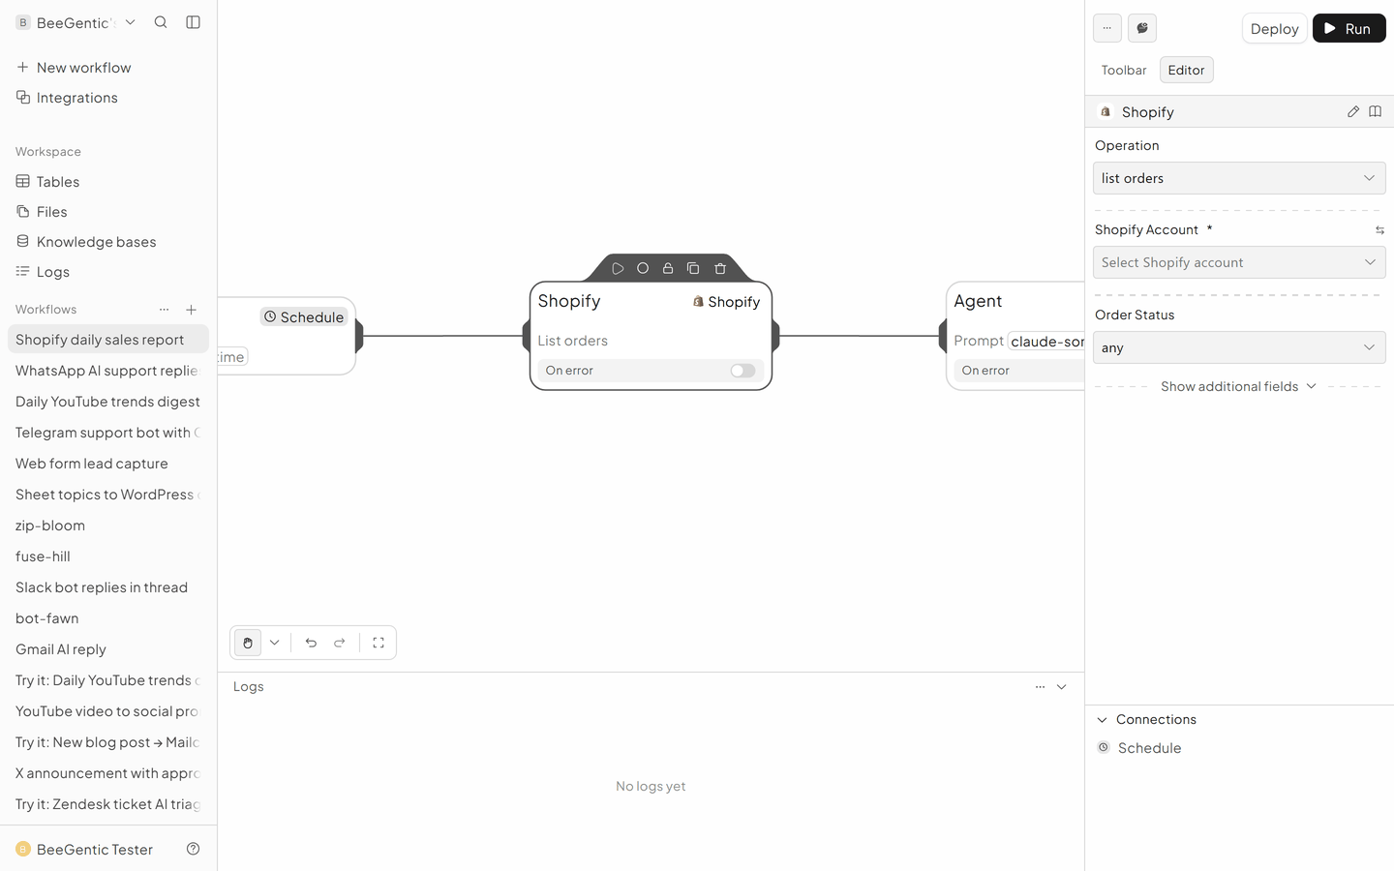Open the BeeGentic workspace switcher
This screenshot has height=871, width=1394.
pos(76,22)
